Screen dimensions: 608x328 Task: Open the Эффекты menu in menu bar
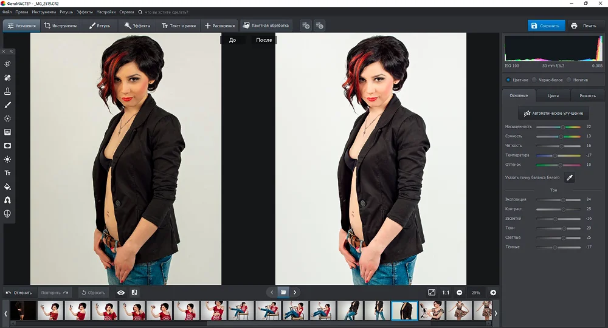(x=85, y=12)
